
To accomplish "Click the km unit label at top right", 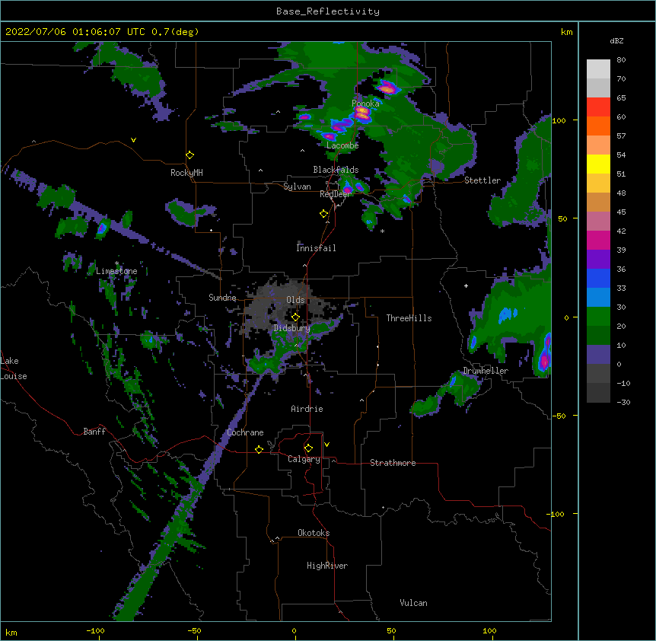I will [567, 32].
